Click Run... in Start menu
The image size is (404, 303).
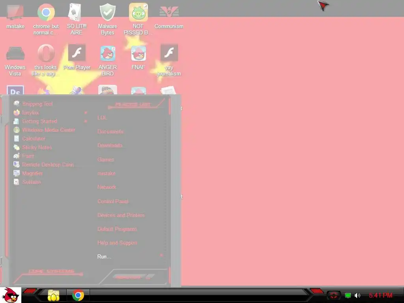[x=104, y=256]
